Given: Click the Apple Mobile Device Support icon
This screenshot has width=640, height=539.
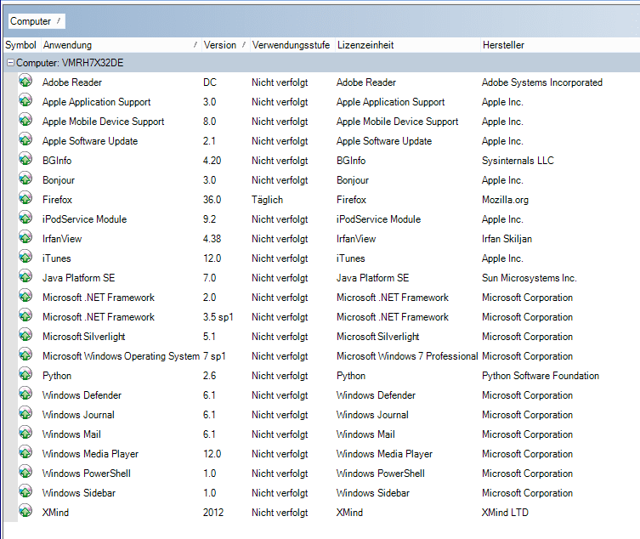Looking at the screenshot, I should click(x=25, y=120).
